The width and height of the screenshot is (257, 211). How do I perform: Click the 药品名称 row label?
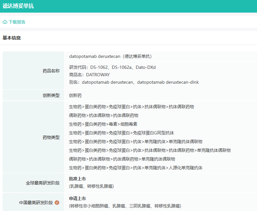tap(51, 71)
